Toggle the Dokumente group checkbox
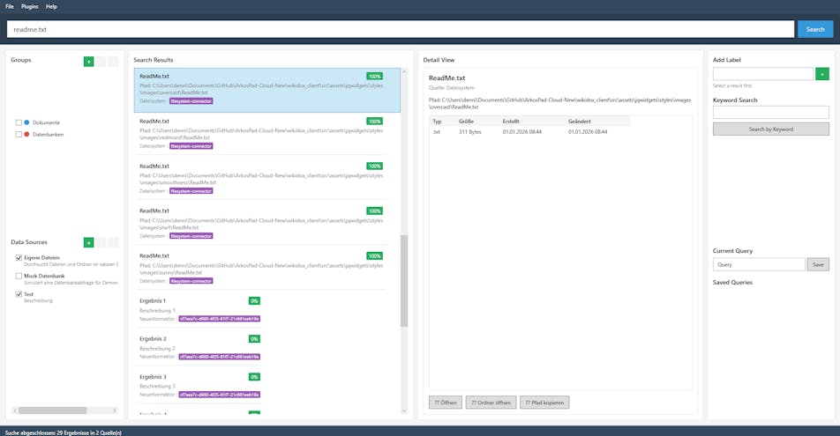The height and width of the screenshot is (436, 840). [x=19, y=122]
